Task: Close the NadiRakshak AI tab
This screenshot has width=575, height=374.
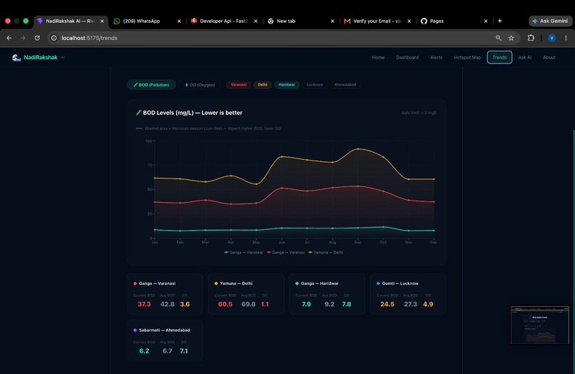Action: coord(102,21)
